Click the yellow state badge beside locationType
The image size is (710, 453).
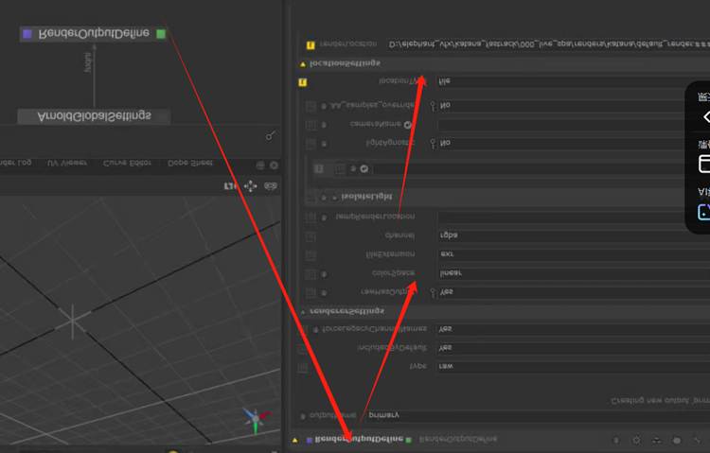pos(303,82)
